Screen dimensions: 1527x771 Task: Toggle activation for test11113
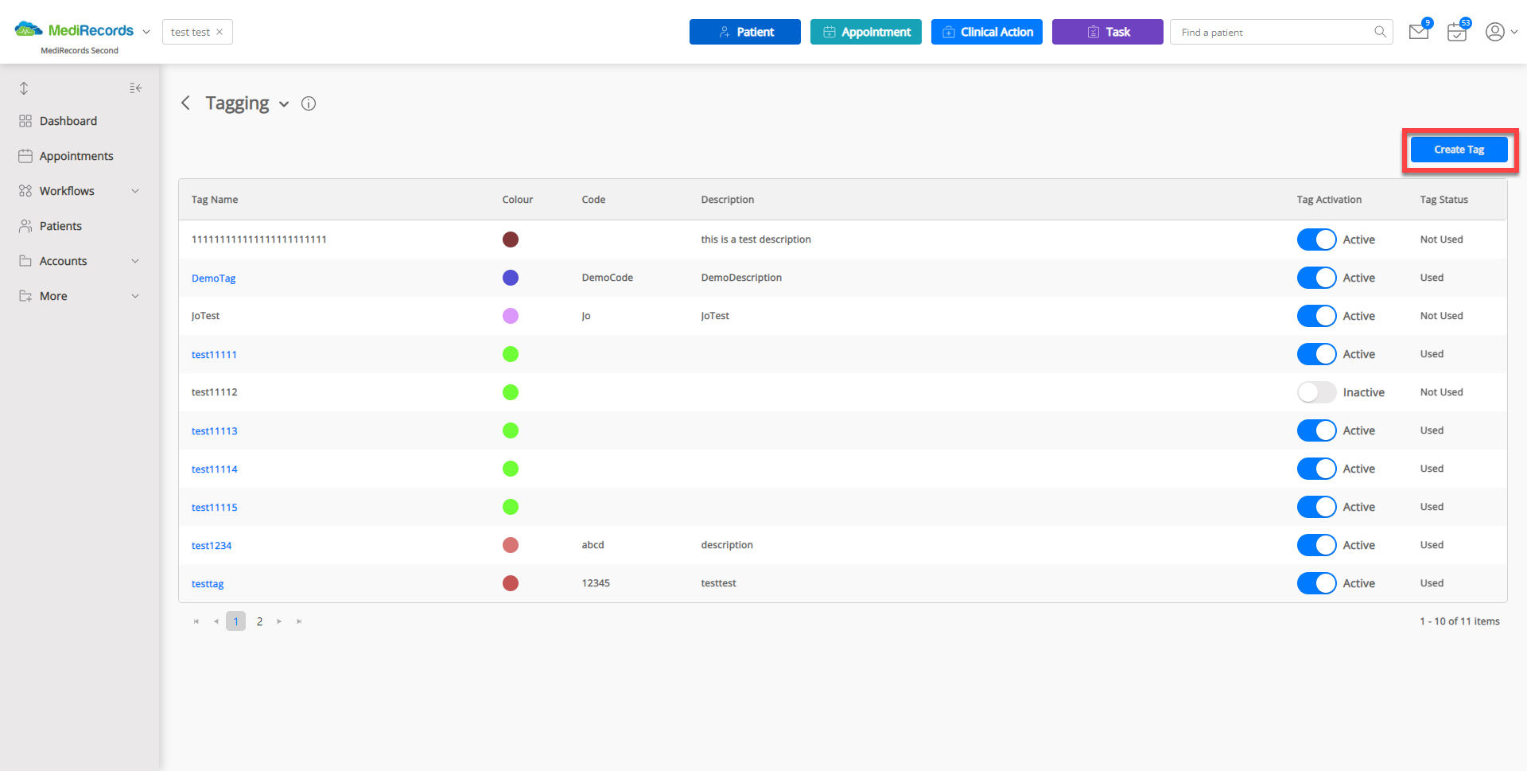[x=1316, y=430]
